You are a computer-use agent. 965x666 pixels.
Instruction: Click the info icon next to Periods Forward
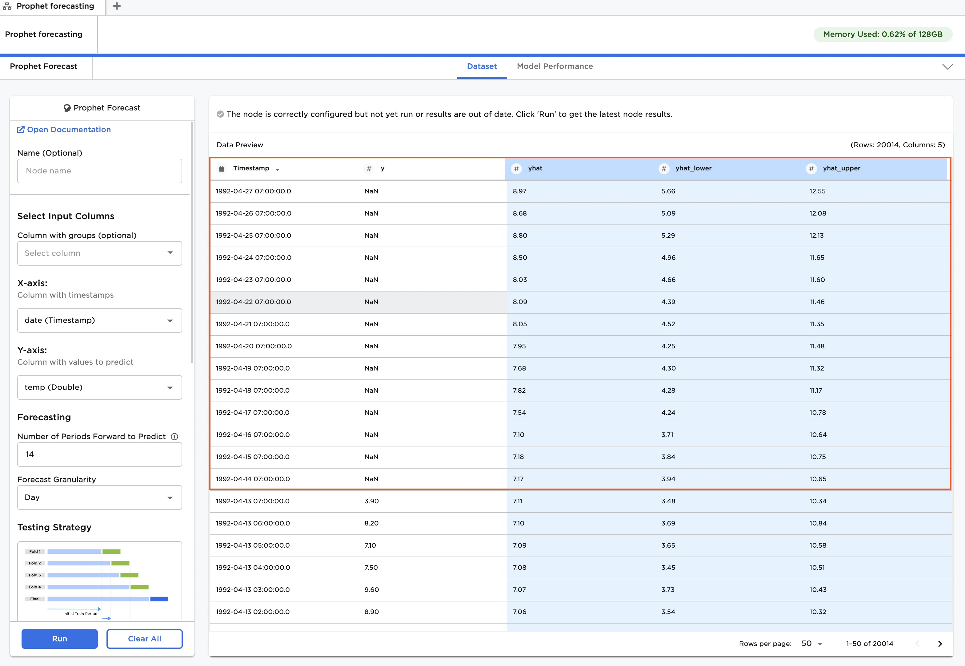point(174,437)
